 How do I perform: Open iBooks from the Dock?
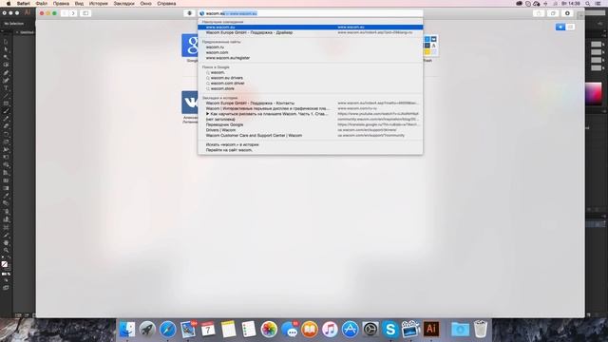(310, 330)
